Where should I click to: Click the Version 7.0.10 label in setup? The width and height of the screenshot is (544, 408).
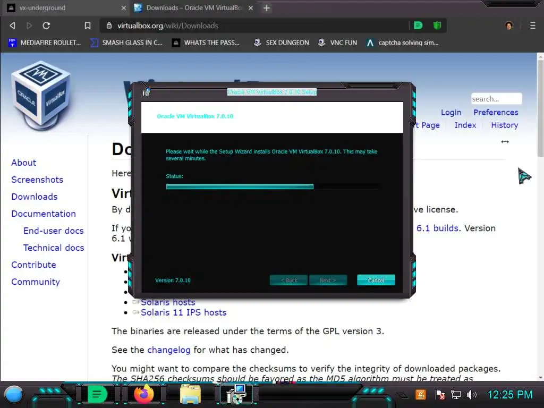point(173,280)
